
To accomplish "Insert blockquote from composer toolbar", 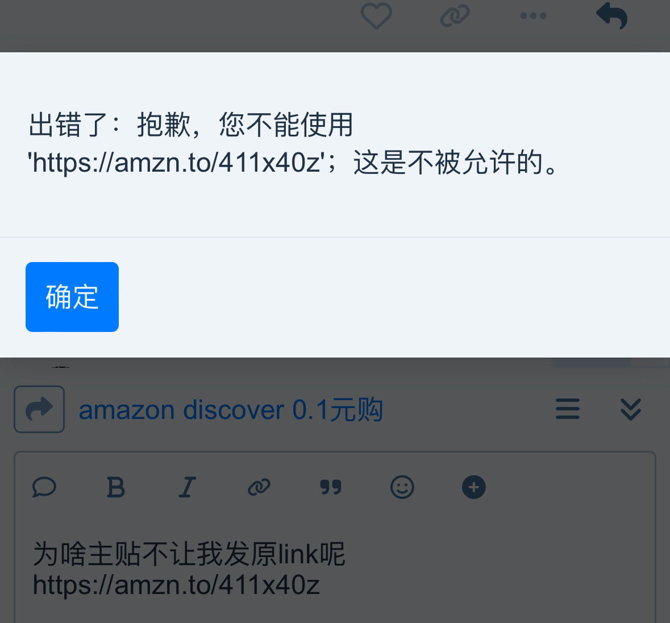I will (x=331, y=487).
